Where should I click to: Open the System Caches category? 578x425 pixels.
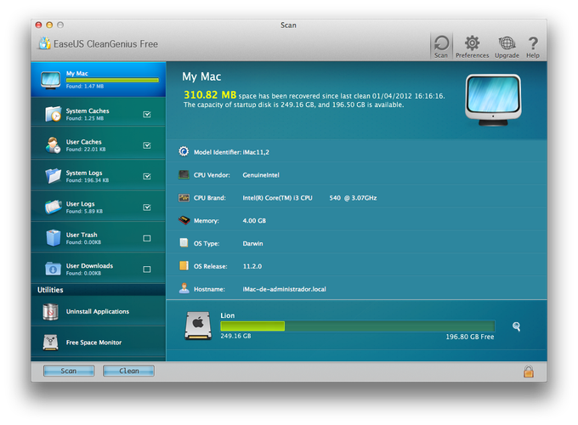(99, 114)
